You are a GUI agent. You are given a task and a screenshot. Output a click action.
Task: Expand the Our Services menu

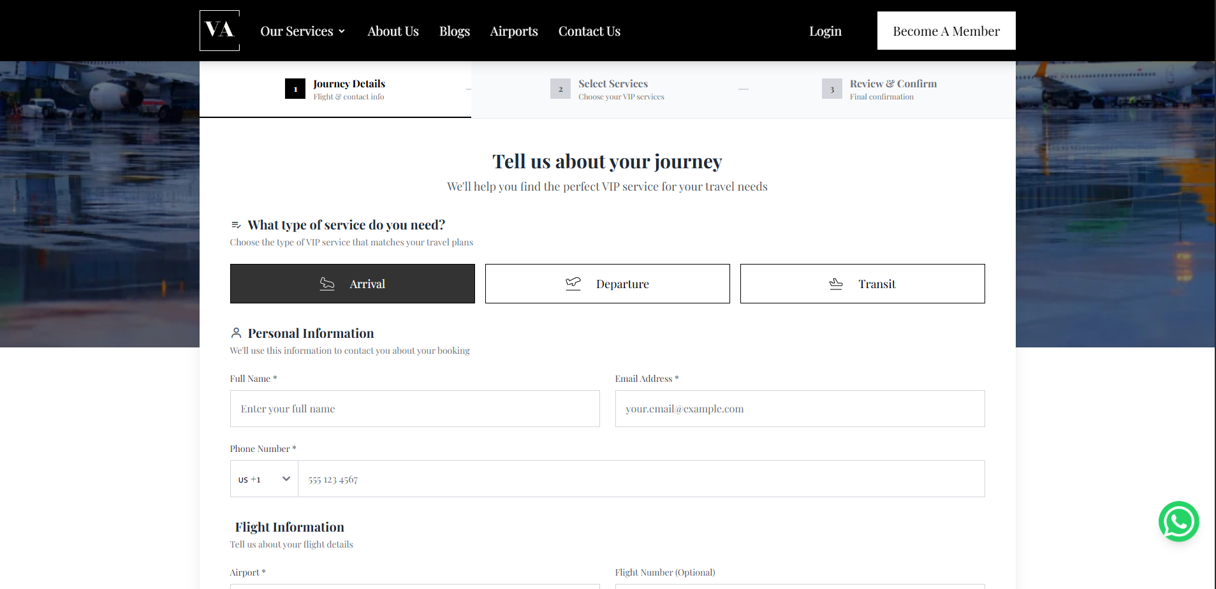click(302, 31)
